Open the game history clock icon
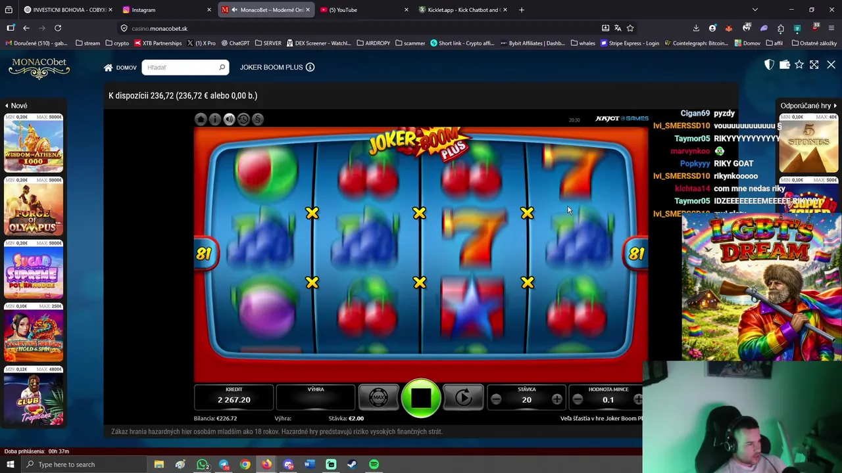 click(x=243, y=119)
